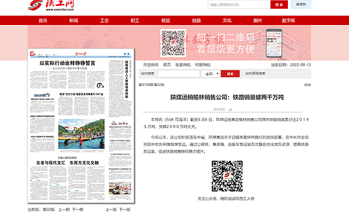
Task: Click the page number 2 badge on newspaper
Action: (x=33, y=54)
